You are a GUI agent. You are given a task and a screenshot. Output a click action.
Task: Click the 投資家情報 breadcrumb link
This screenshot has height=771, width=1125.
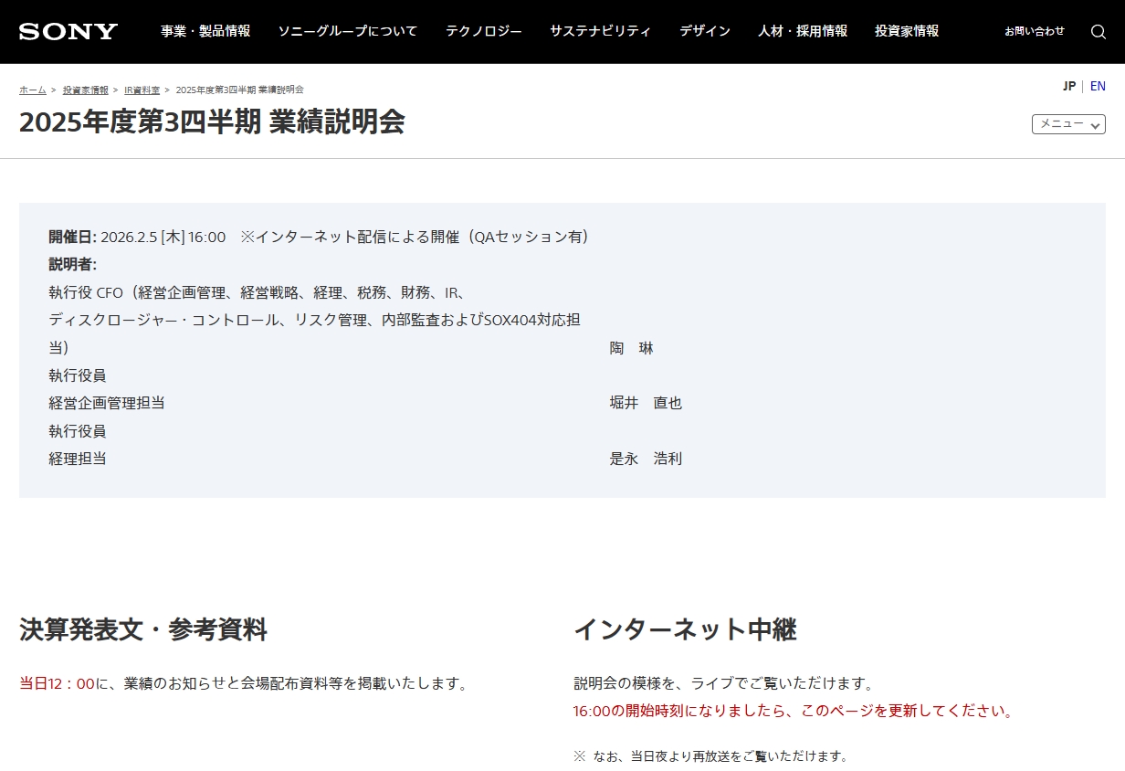coord(85,90)
